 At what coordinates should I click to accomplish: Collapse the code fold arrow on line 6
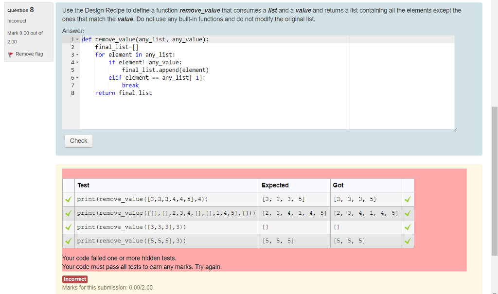[x=77, y=77]
